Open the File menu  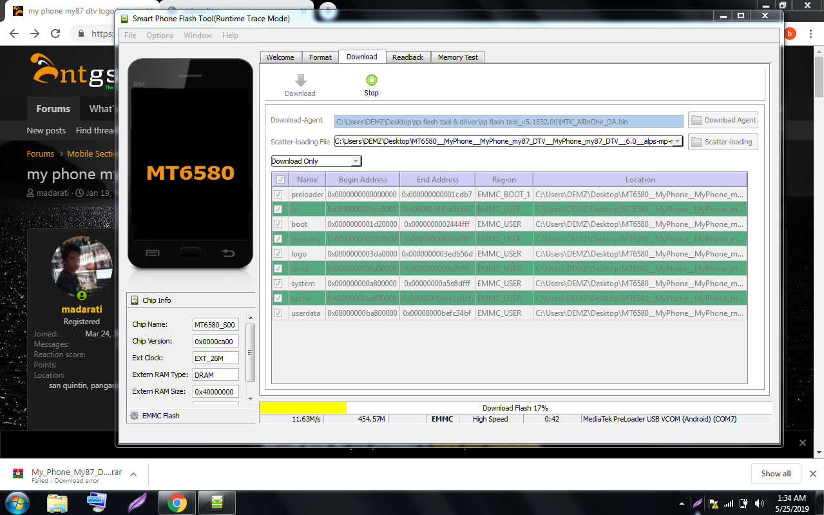(x=130, y=35)
